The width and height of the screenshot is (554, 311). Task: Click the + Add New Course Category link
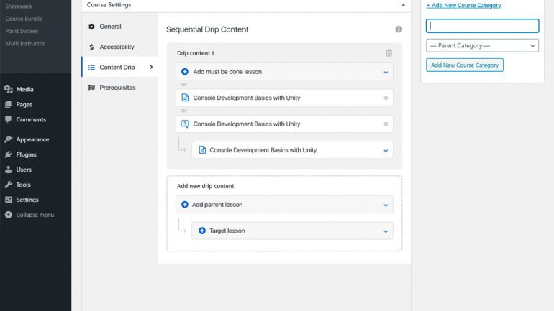(x=463, y=5)
